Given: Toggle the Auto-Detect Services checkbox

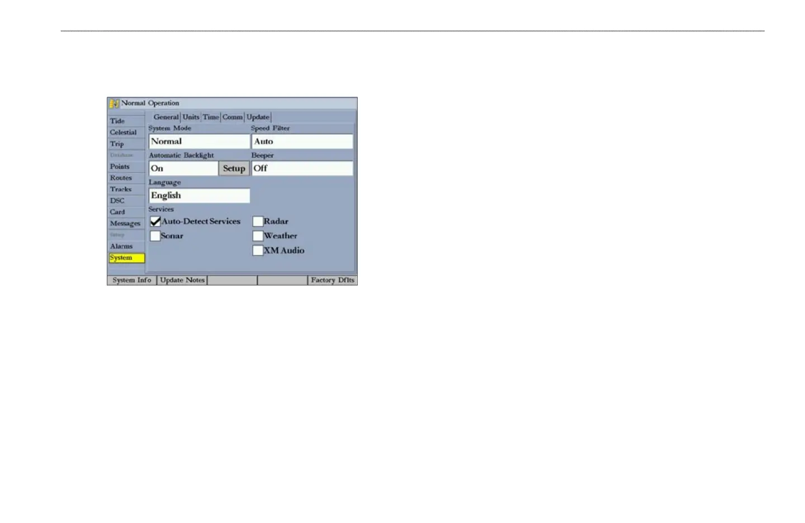Looking at the screenshot, I should tap(155, 221).
